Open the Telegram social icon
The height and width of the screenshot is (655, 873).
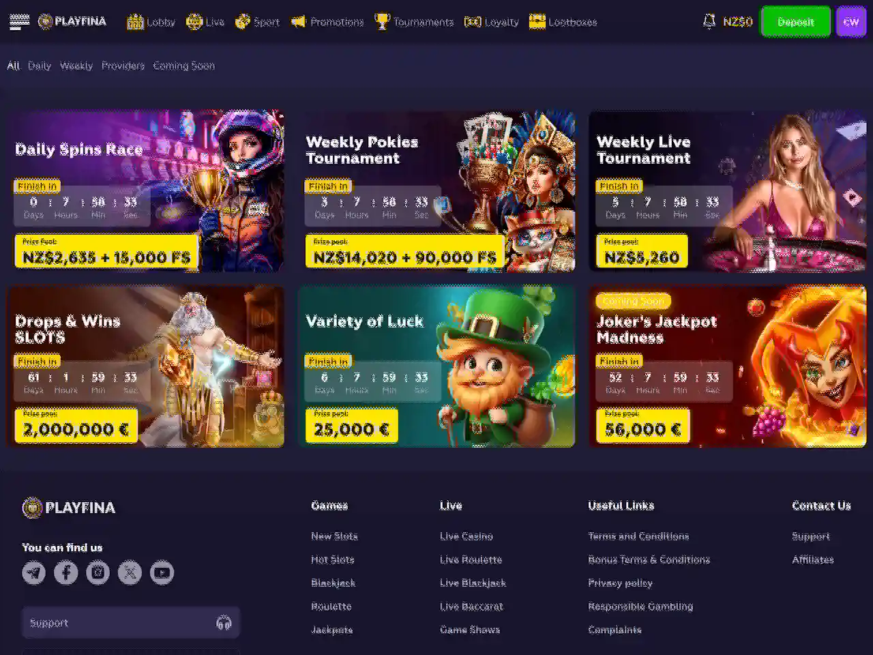pyautogui.click(x=34, y=572)
